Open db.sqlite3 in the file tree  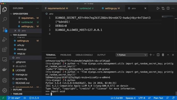[21, 66]
